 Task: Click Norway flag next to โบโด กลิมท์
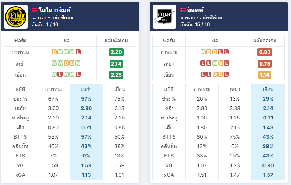tap(34, 9)
